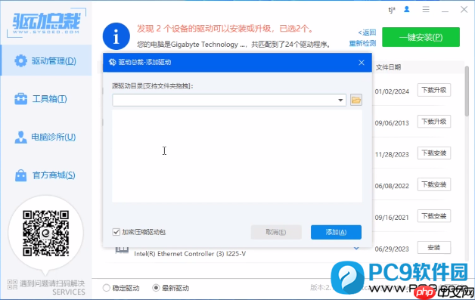Click the QR code image

click(x=45, y=233)
